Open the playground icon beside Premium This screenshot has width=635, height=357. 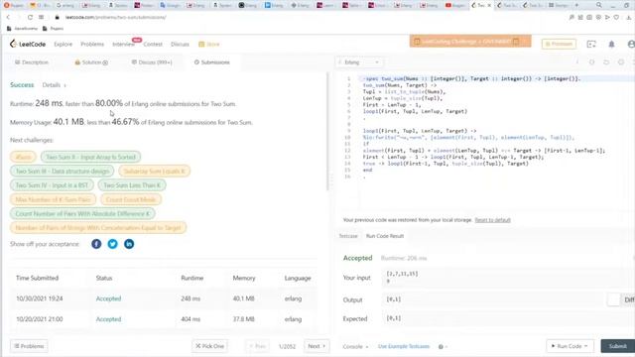click(x=591, y=44)
